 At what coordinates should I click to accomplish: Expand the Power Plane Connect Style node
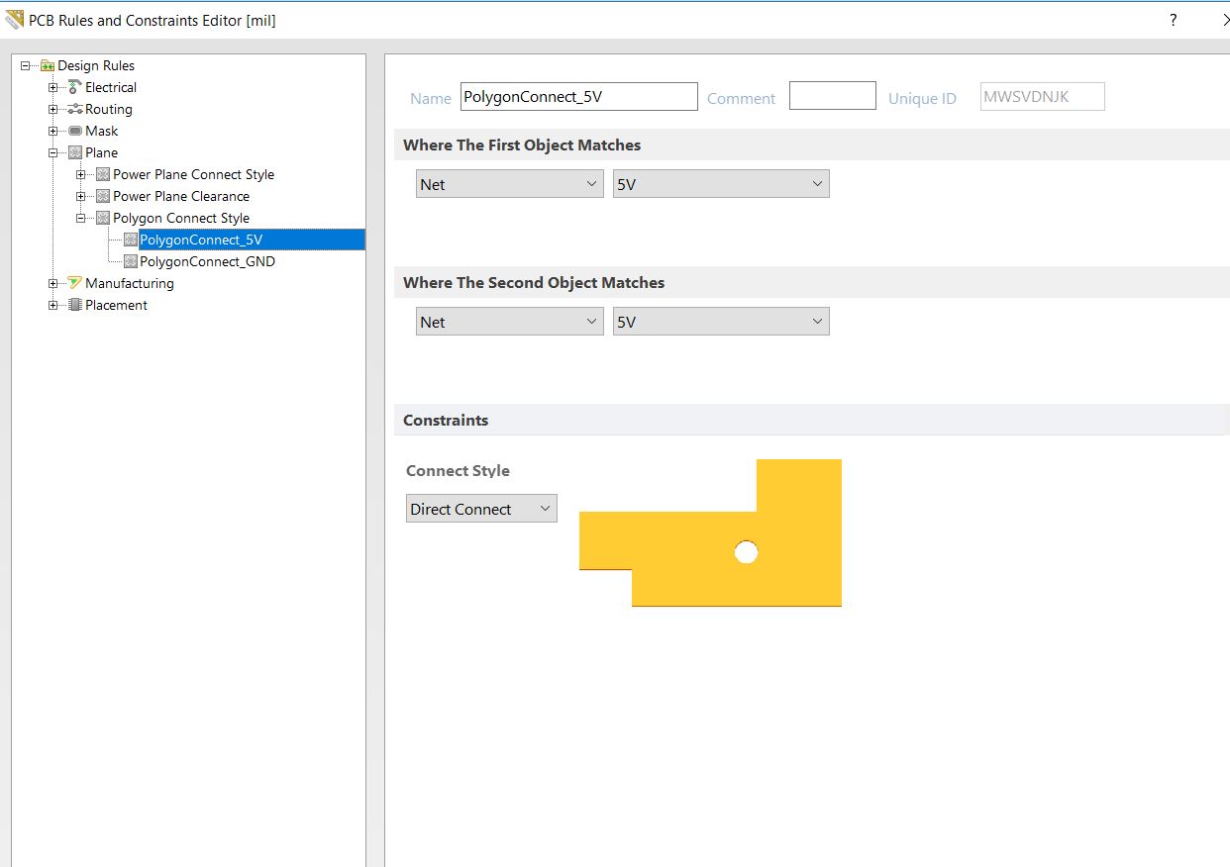click(x=81, y=174)
